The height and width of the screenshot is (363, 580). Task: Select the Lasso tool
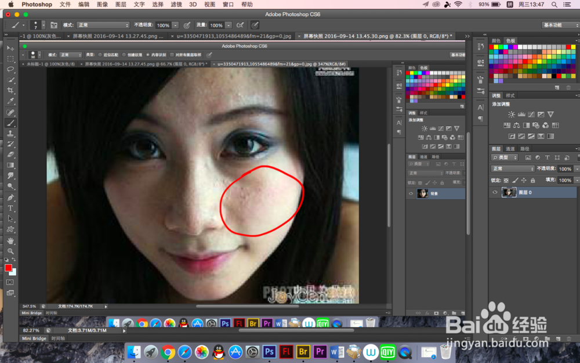10,69
